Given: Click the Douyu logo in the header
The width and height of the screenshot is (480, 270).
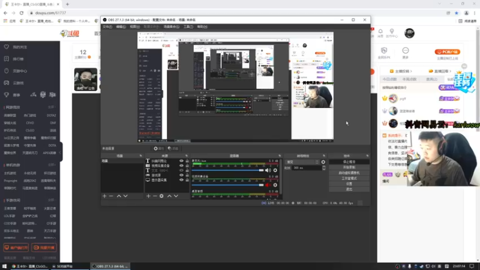Looking at the screenshot, I should click(x=70, y=34).
